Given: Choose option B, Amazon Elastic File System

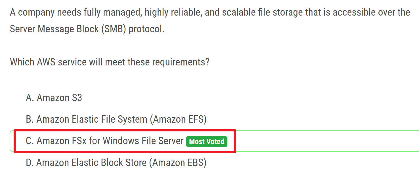Looking at the screenshot, I should 116,120.
